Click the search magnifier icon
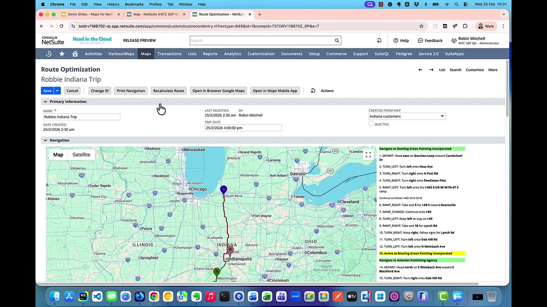The height and width of the screenshot is (307, 547). [337, 41]
